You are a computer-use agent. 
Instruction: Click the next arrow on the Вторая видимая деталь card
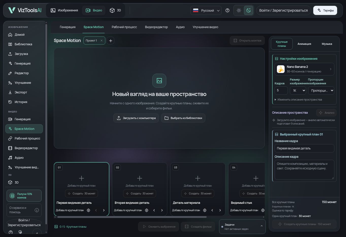162,210
